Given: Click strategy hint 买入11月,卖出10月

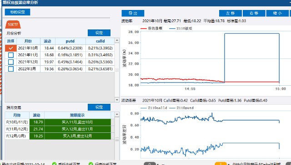Looking at the screenshot, I should tap(78, 122).
